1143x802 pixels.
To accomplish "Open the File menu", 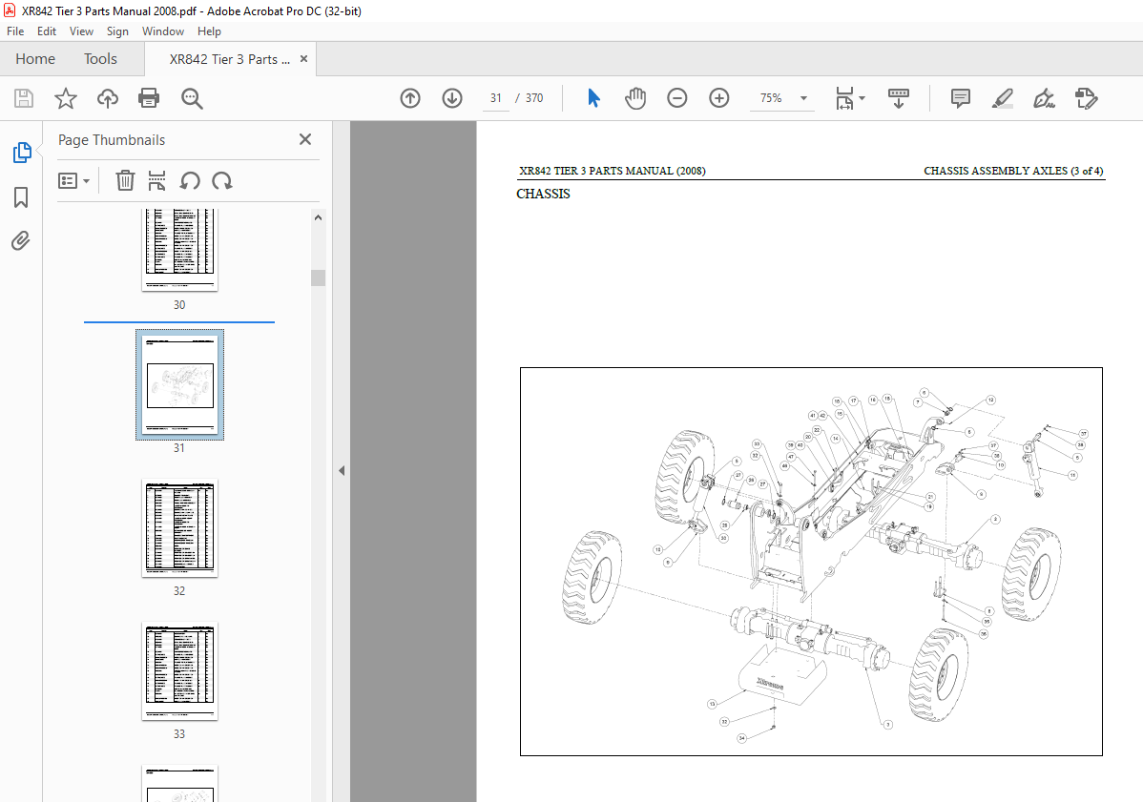I will (15, 31).
